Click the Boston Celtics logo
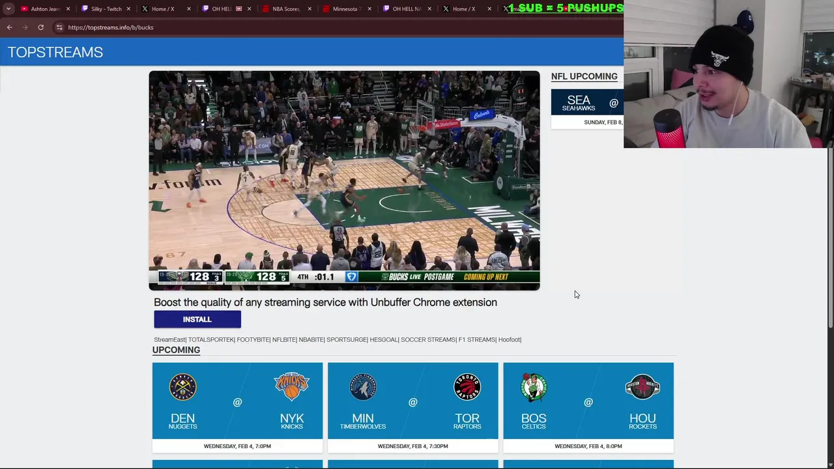The width and height of the screenshot is (834, 469). (534, 387)
